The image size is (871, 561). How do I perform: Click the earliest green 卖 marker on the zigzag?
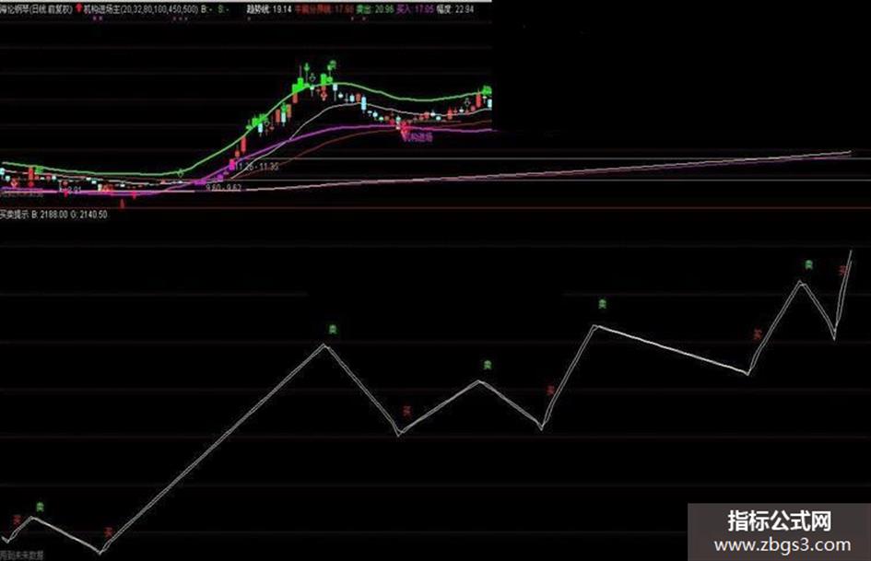coord(40,507)
